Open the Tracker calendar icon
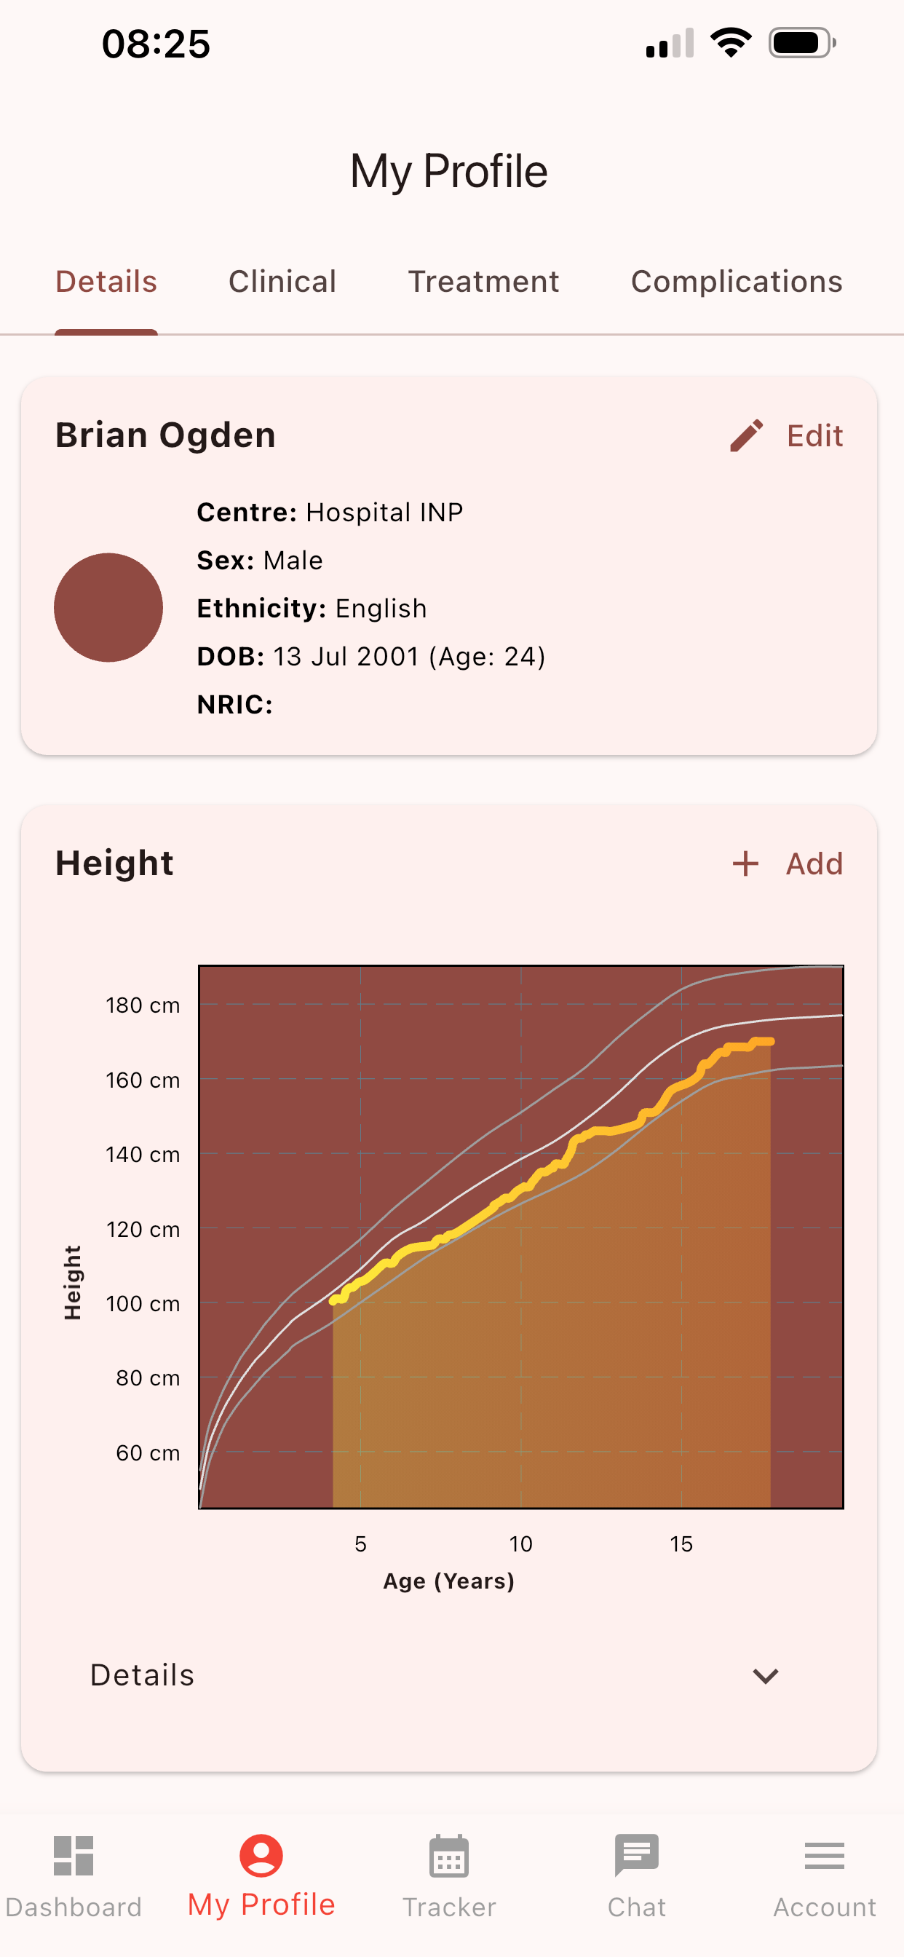 pyautogui.click(x=449, y=1856)
